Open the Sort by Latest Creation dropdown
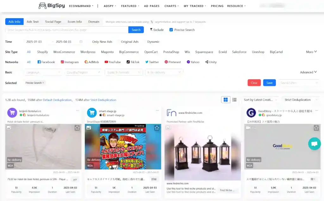The height and width of the screenshot is (201, 324). (260, 100)
